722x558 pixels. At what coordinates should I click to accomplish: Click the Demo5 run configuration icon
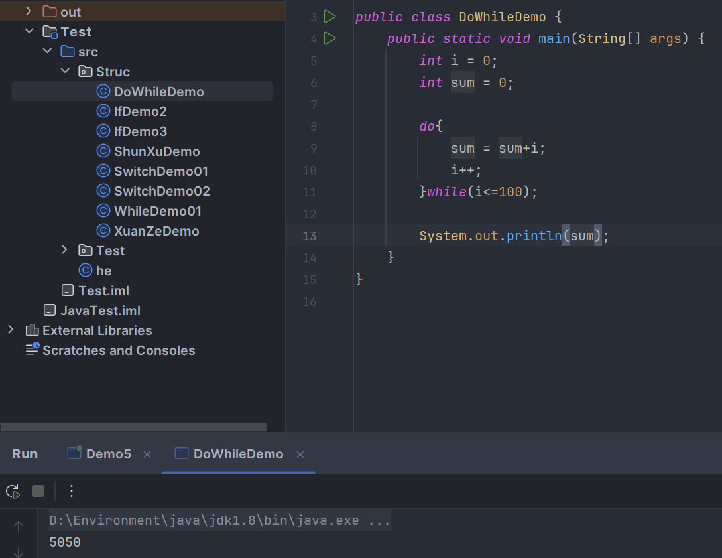pos(75,453)
